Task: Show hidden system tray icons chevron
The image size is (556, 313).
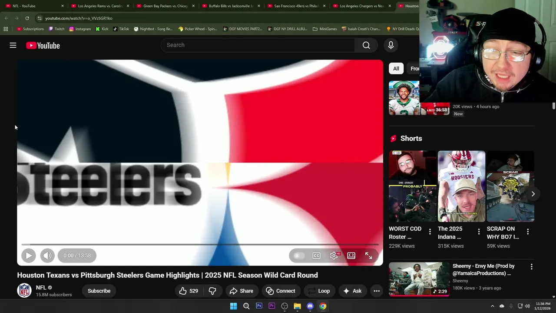Action: click(492, 306)
